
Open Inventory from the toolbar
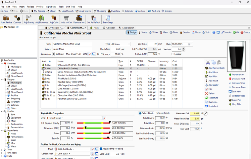114,11
